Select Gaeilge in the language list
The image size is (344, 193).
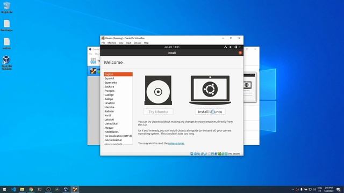118,95
